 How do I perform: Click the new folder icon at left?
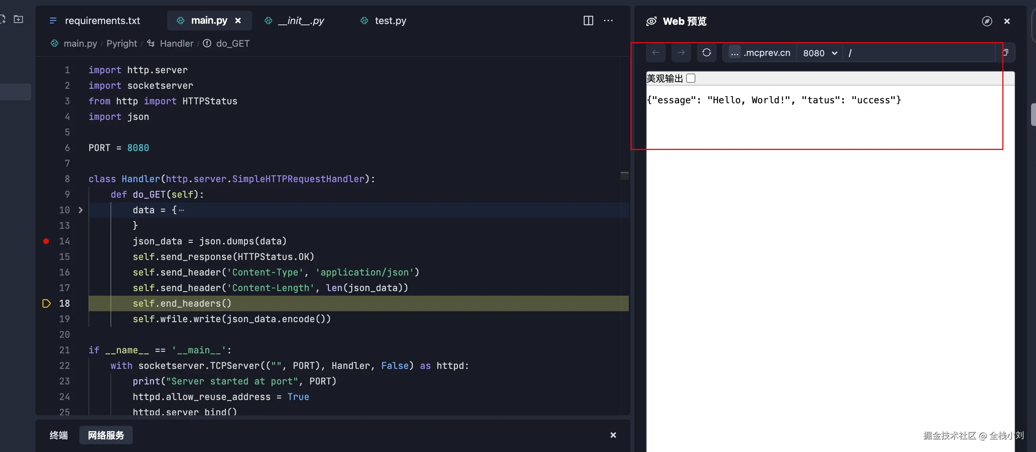click(18, 19)
